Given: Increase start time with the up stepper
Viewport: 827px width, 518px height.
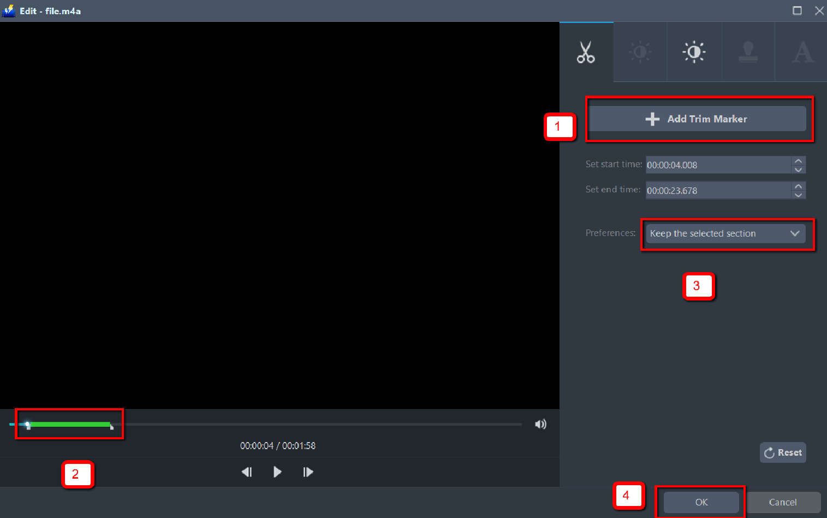Looking at the screenshot, I should point(798,161).
